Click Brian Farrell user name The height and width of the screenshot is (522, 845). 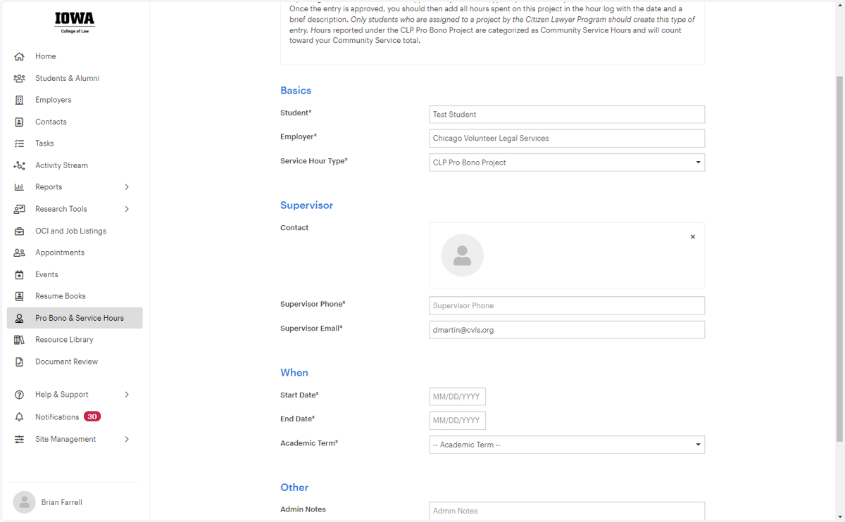[62, 502]
